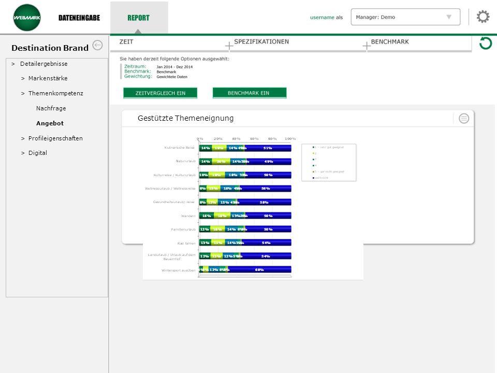The height and width of the screenshot is (373, 497).
Task: Expand the Markenstärke arrow
Action: [23, 78]
